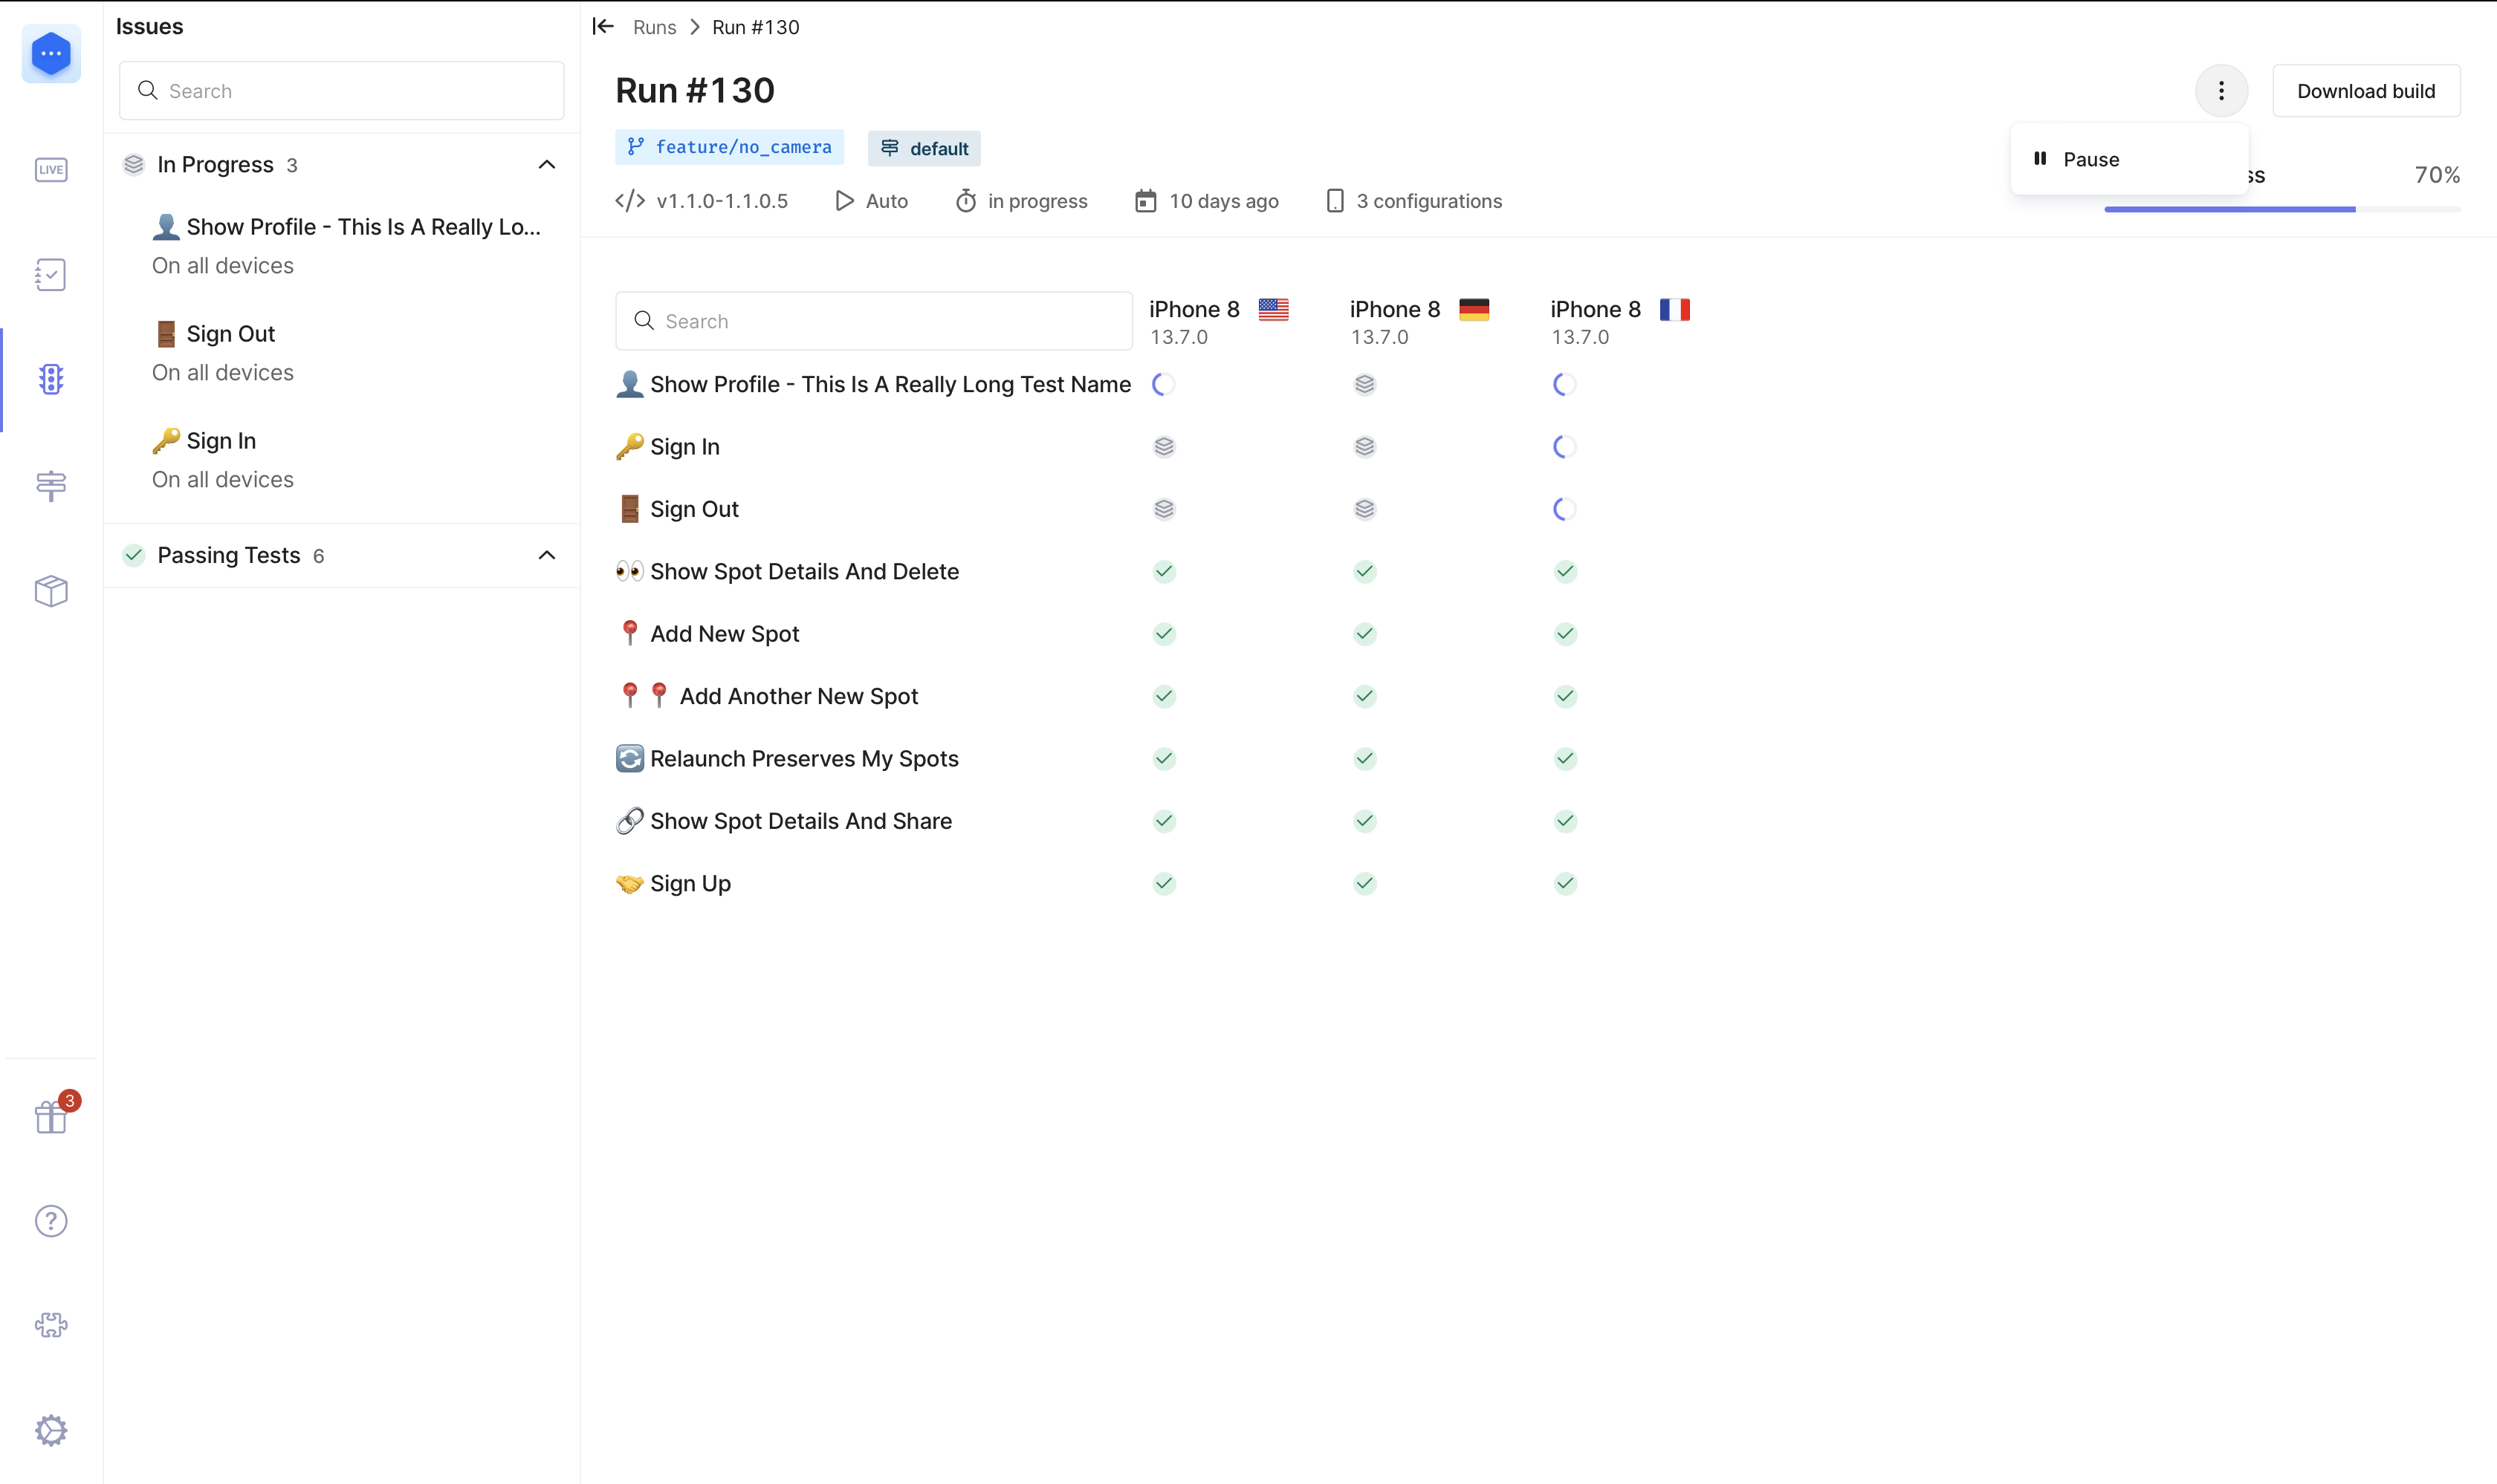The width and height of the screenshot is (2497, 1484).
Task: Collapse sidebar using back arrow icon
Action: coord(603,26)
